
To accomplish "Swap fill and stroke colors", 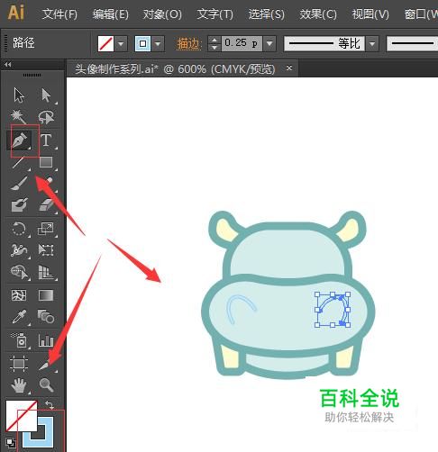I will click(49, 404).
